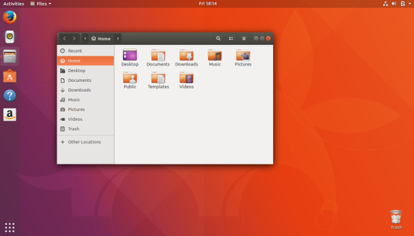Select the Videos folder icon
This screenshot has height=236, width=414.
[x=186, y=78]
